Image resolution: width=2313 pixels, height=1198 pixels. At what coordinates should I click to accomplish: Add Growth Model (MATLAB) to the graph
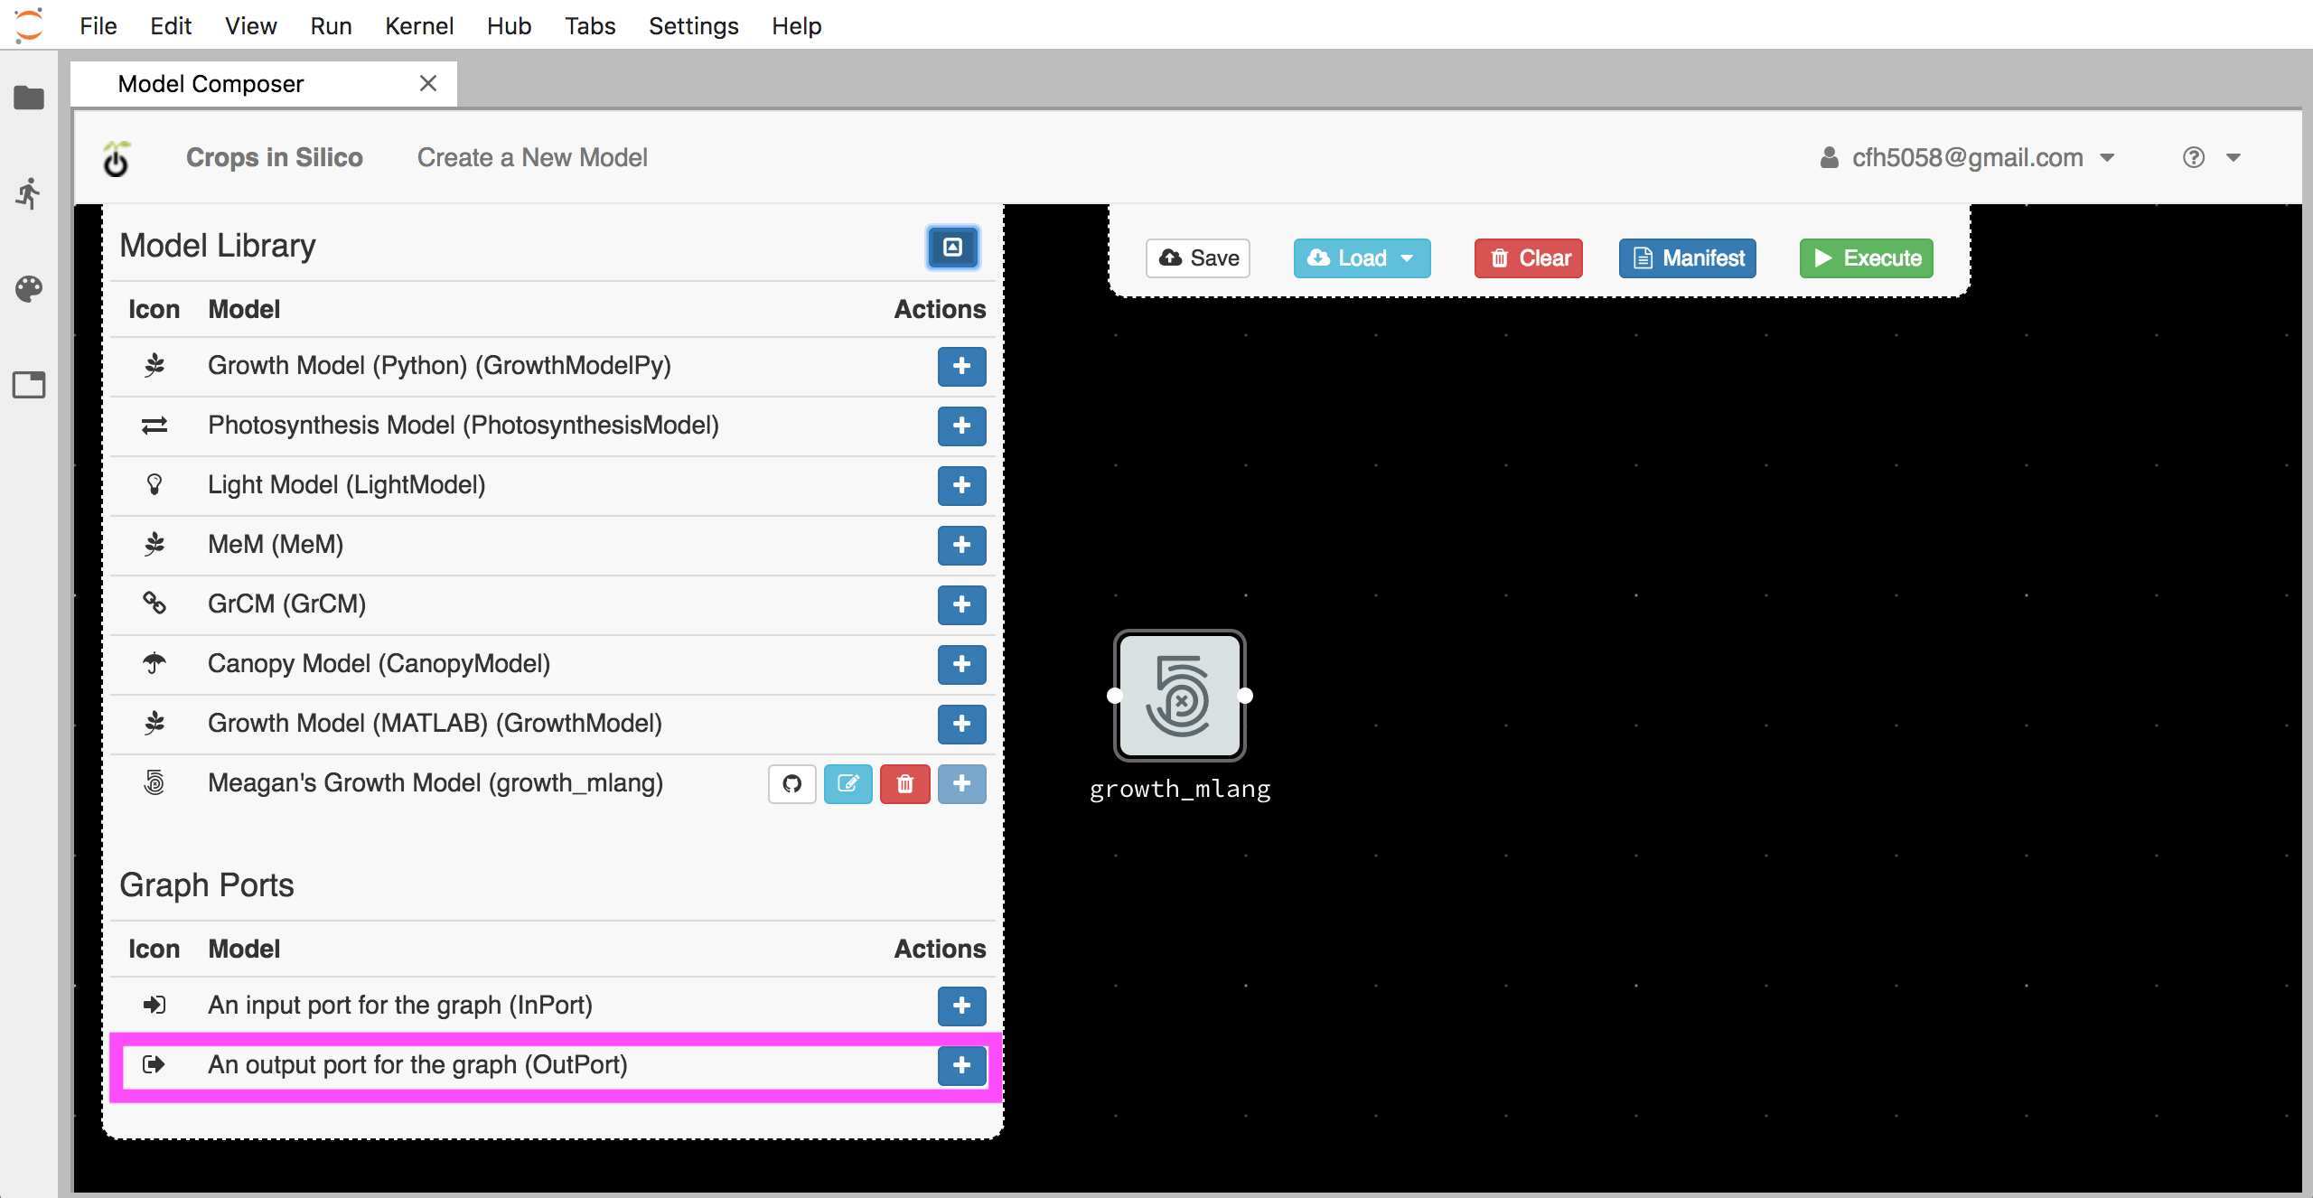pyautogui.click(x=961, y=724)
